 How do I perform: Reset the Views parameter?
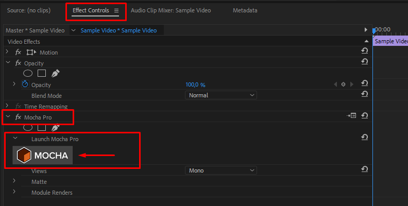[x=365, y=169]
